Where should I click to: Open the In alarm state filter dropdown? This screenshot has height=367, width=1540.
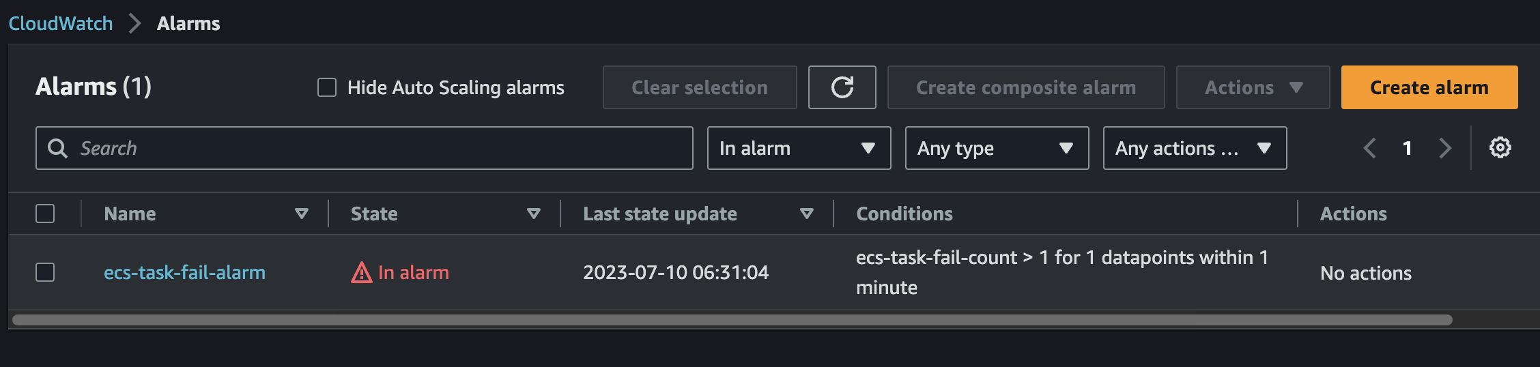point(799,148)
